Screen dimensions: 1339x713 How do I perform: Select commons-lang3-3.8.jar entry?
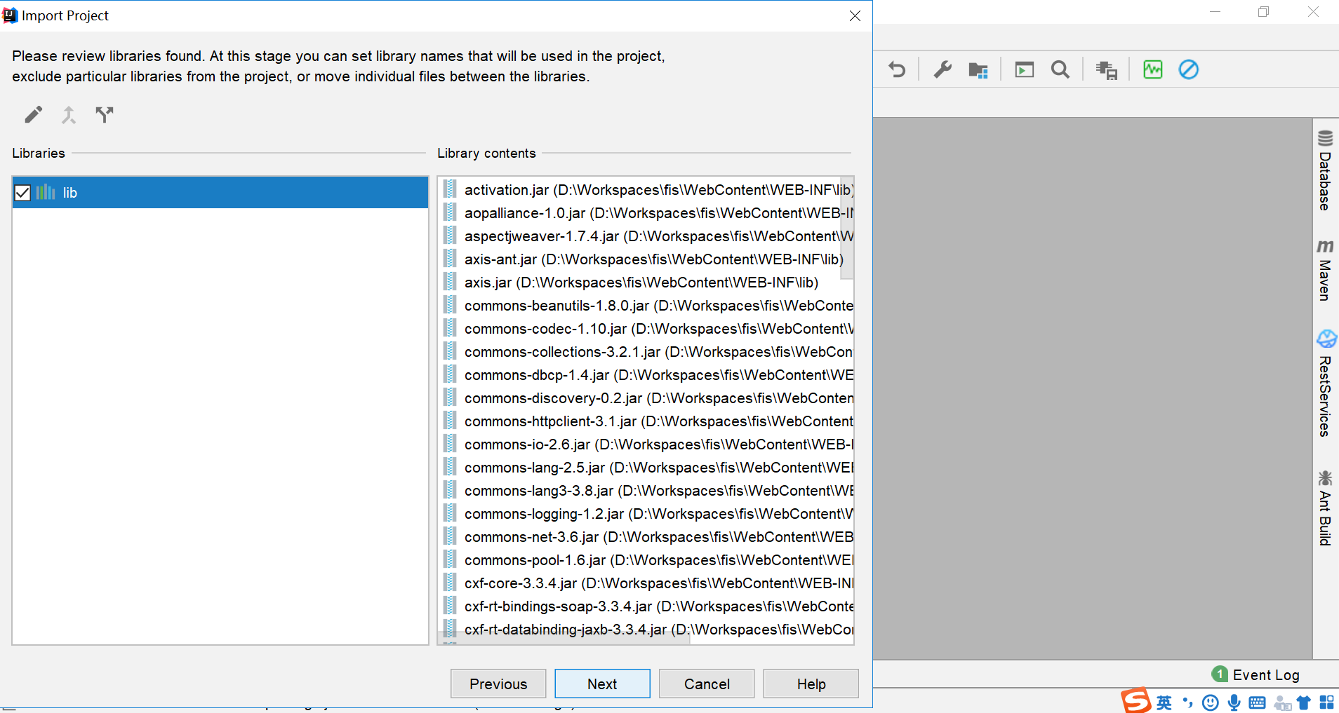pyautogui.click(x=648, y=491)
